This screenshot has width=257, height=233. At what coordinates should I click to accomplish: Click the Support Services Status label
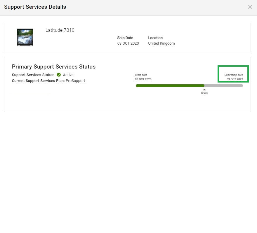pyautogui.click(x=33, y=75)
